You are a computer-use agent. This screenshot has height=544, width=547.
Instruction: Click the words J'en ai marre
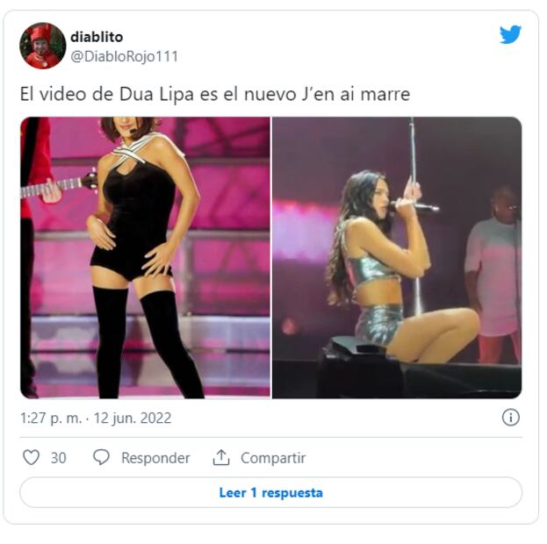(356, 94)
